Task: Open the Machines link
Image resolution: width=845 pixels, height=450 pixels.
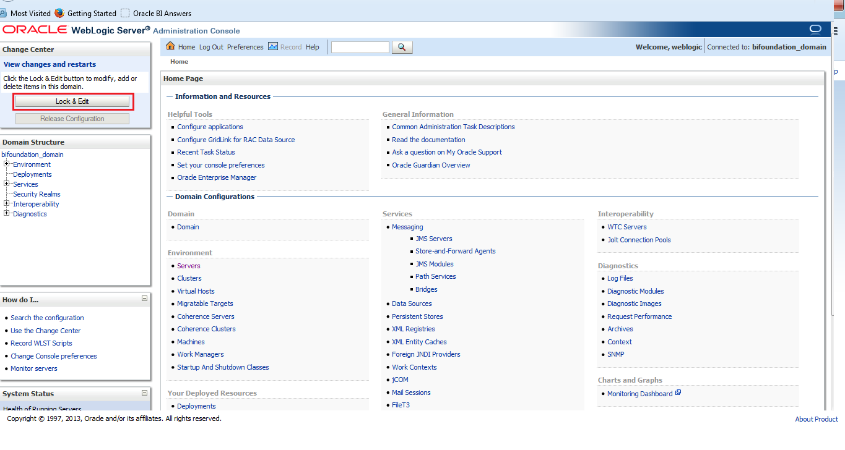Action: [x=191, y=342]
